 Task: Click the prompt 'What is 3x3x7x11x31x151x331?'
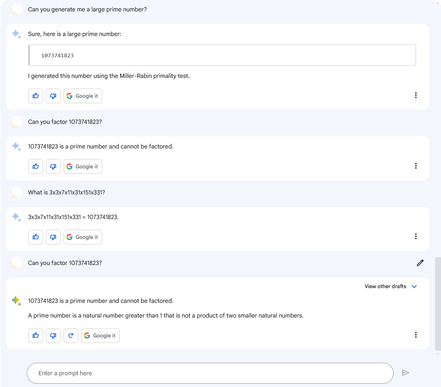tap(67, 193)
